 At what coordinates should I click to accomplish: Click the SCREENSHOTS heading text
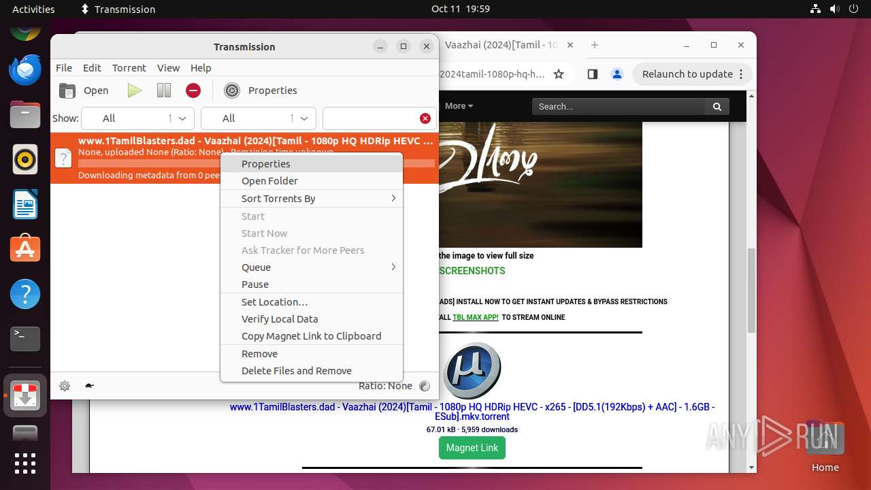472,271
